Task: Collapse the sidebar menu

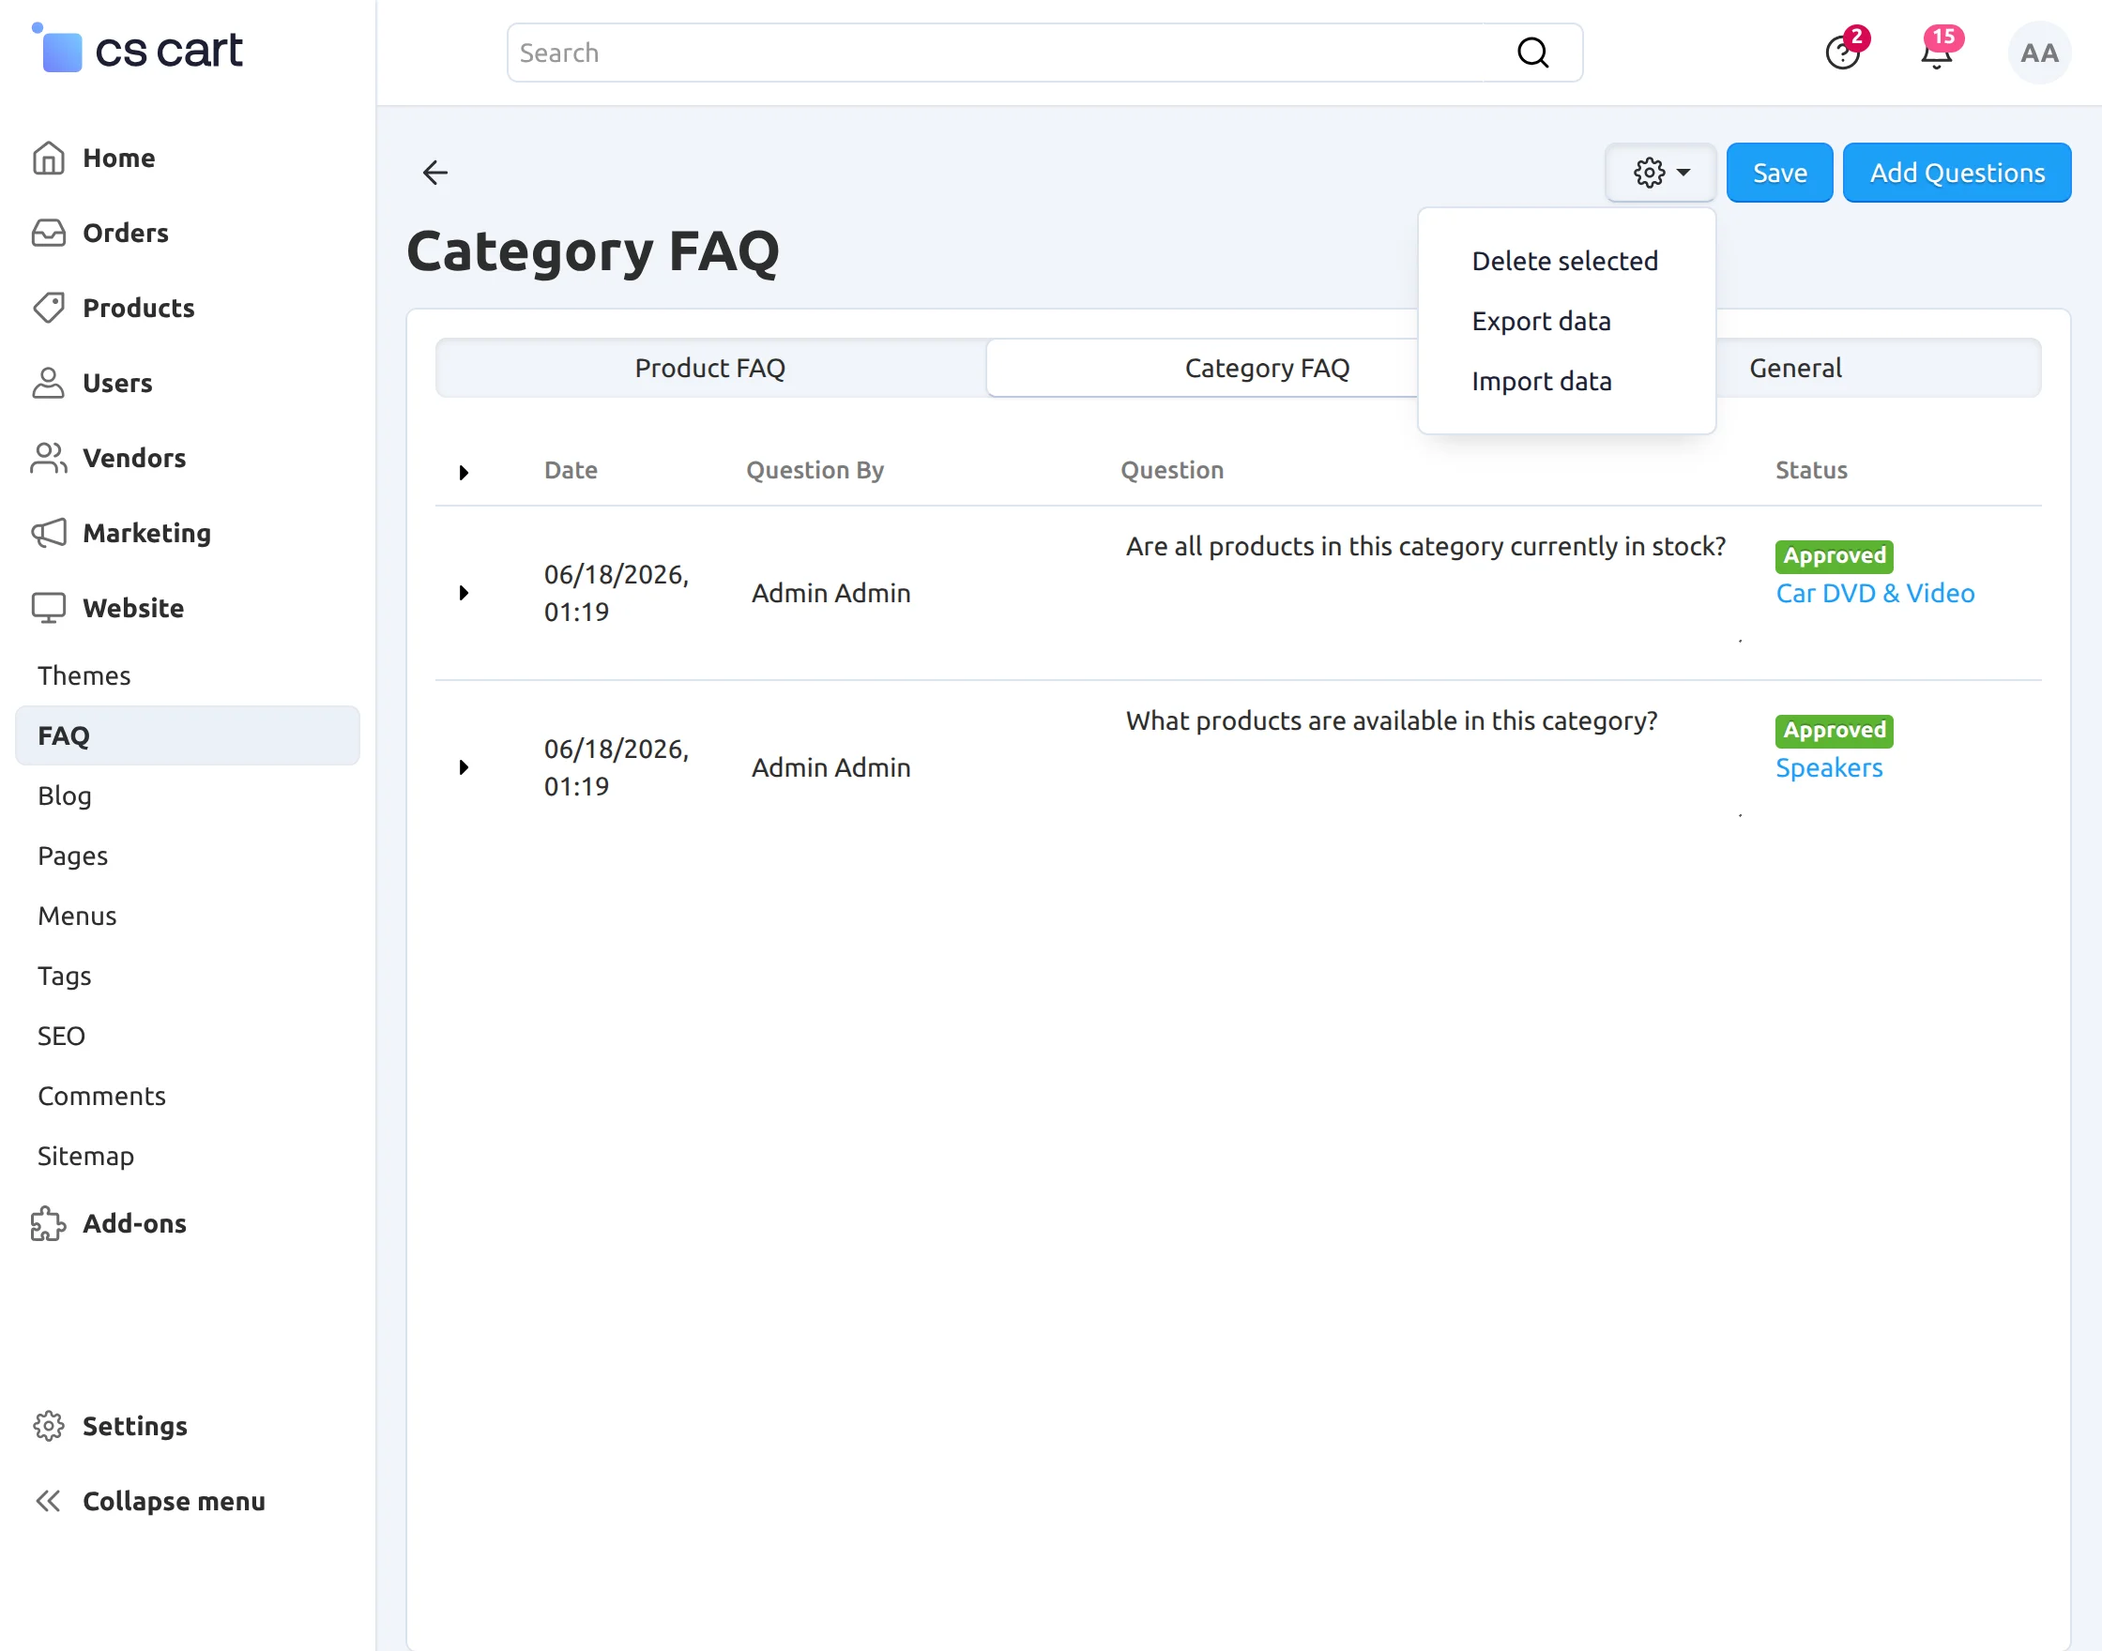Action: 173,1500
